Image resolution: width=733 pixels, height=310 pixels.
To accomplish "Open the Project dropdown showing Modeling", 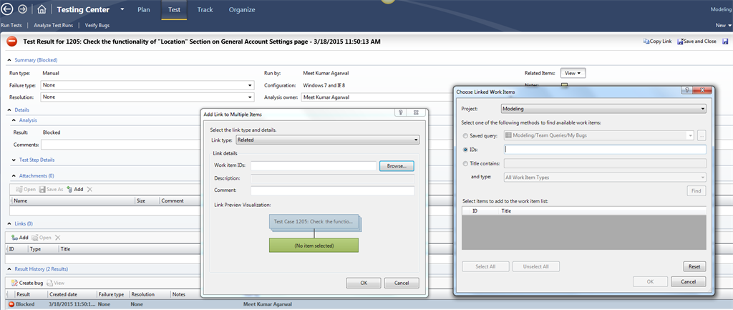I will [x=603, y=109].
